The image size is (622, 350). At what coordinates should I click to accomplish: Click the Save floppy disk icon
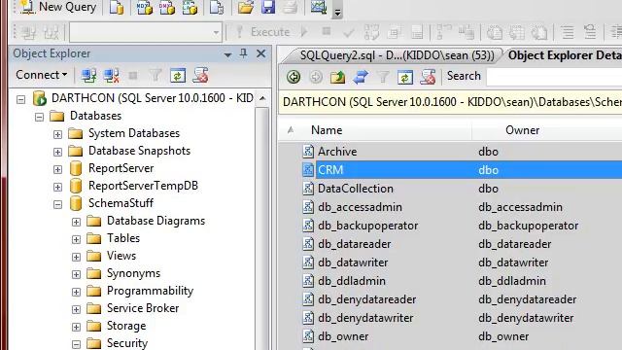[268, 7]
